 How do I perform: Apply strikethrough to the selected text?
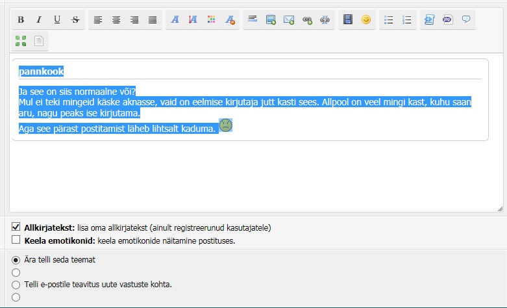75,20
